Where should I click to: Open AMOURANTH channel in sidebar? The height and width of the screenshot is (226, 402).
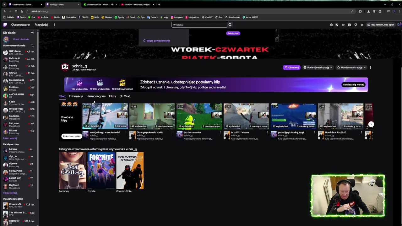(19, 96)
